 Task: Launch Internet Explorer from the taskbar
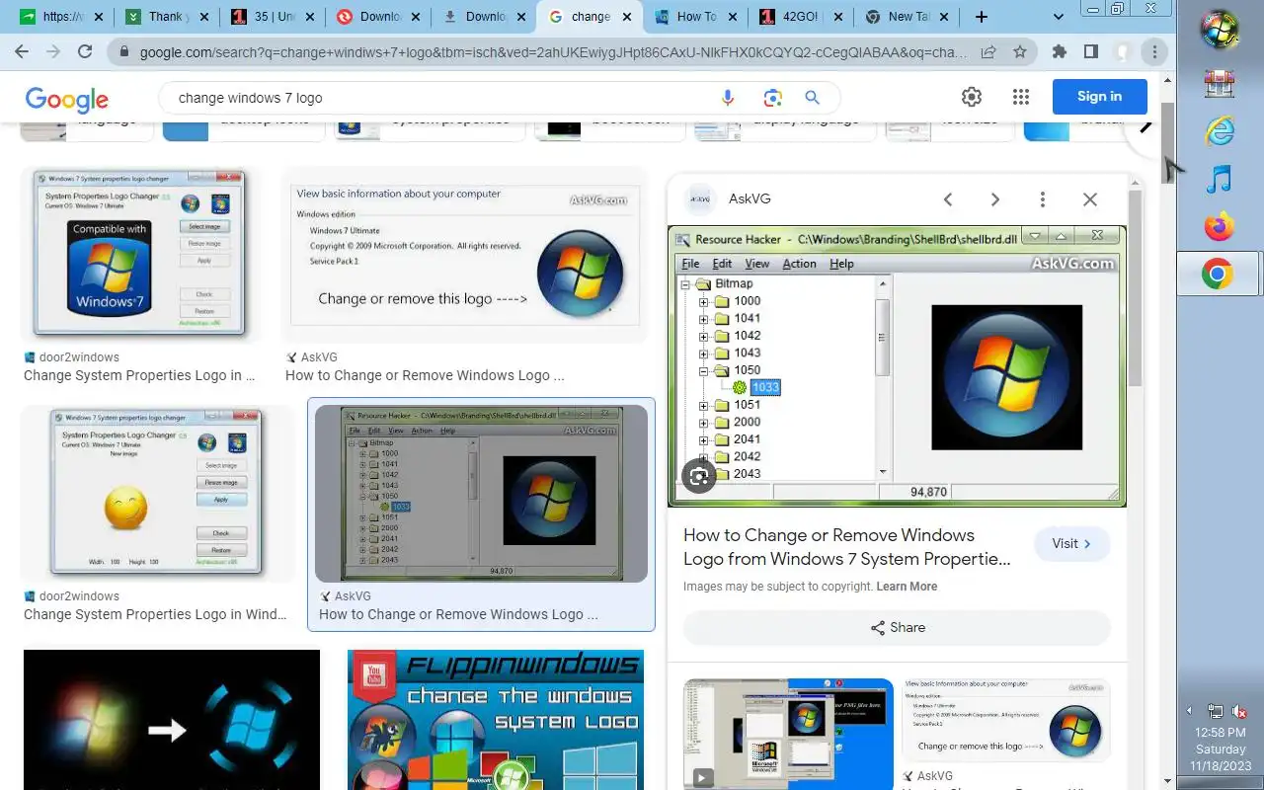click(x=1220, y=129)
